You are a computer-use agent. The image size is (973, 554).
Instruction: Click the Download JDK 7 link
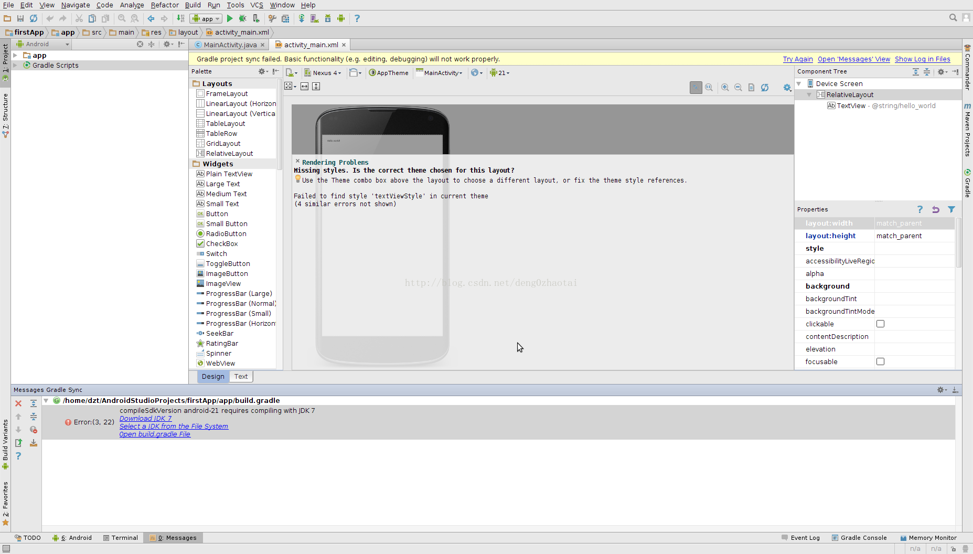[145, 418]
